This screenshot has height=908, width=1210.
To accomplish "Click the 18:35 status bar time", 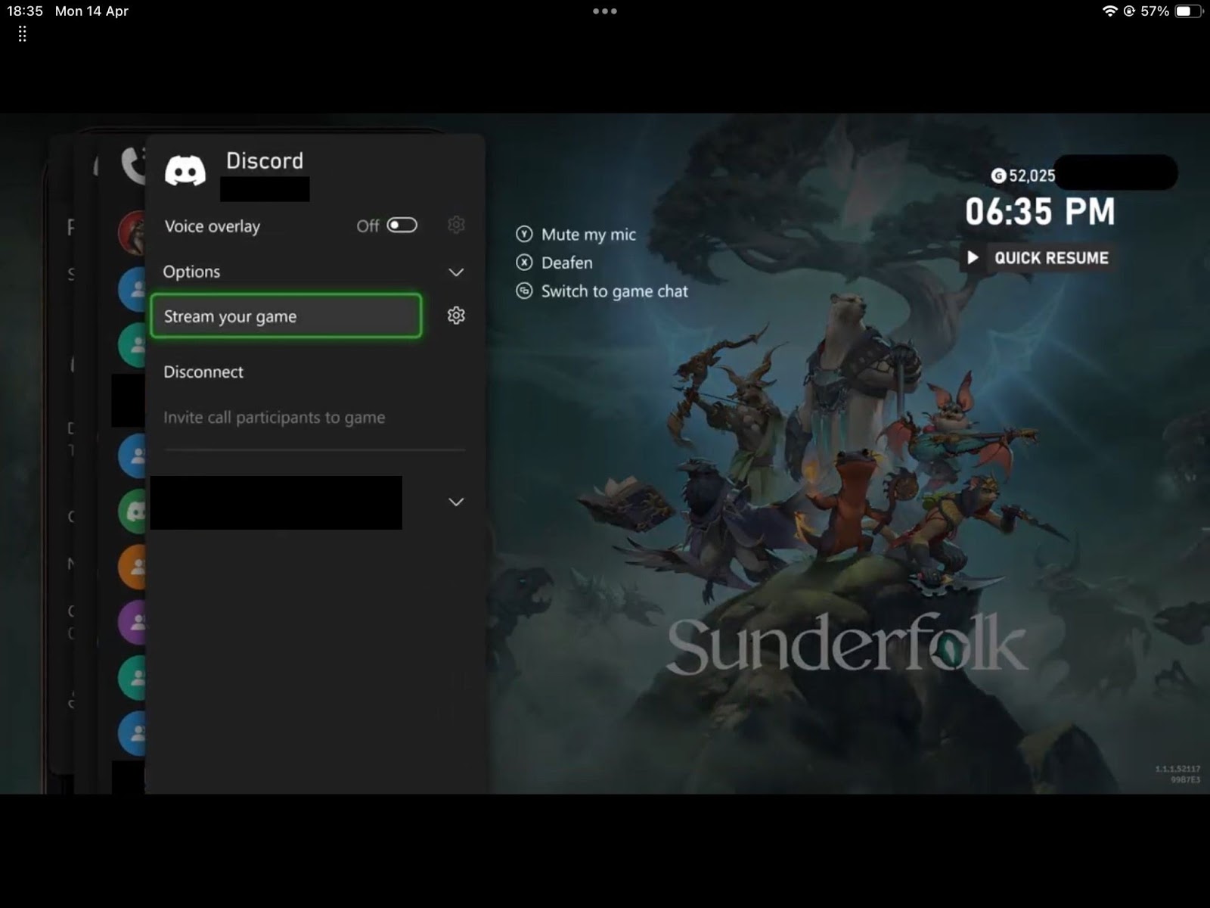I will (x=25, y=11).
